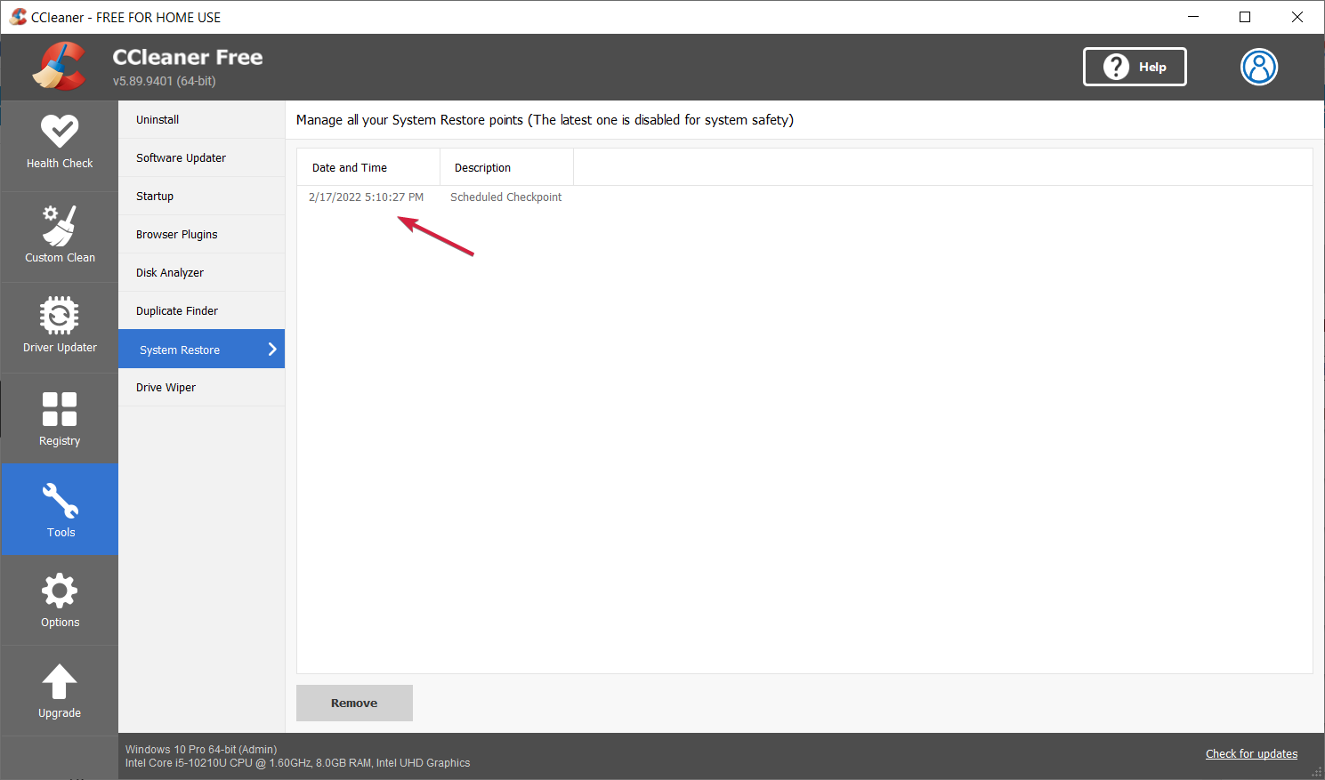Open the Custom Clean section
Image resolution: width=1325 pixels, height=780 pixels.
coord(60,237)
